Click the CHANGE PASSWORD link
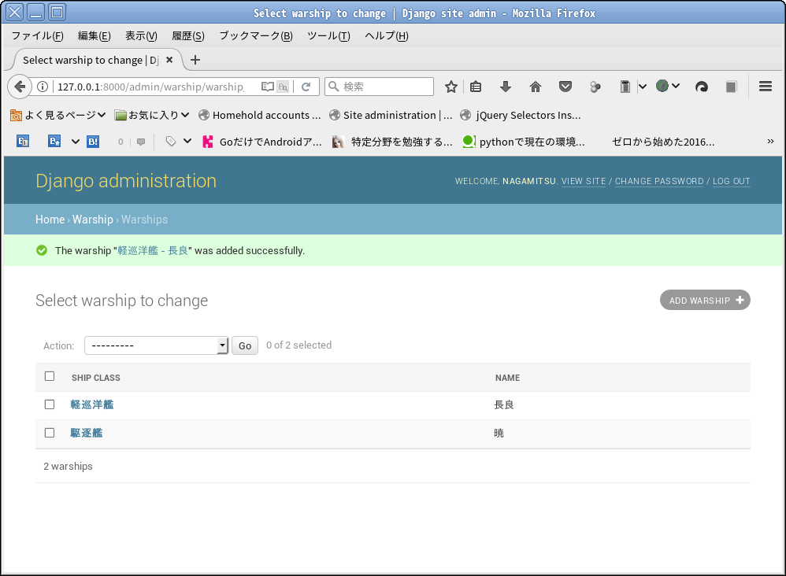Screen dimensions: 786x576 (659, 181)
